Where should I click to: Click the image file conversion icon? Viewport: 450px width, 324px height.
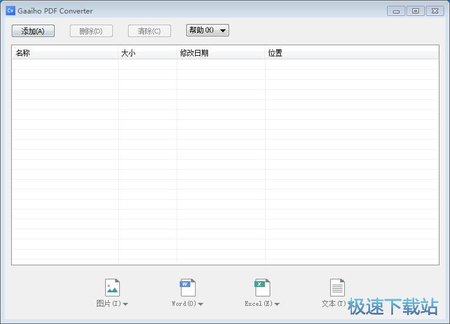tap(112, 287)
